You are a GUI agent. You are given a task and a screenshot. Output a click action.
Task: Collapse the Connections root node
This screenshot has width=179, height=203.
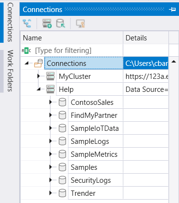[x=27, y=63]
